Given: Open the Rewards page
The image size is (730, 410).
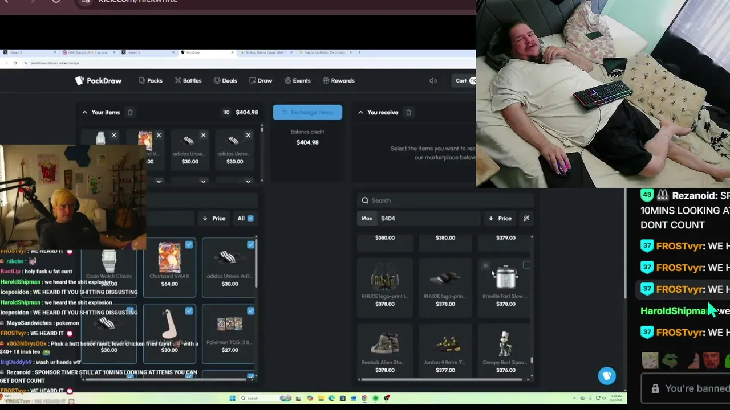Looking at the screenshot, I should point(339,81).
